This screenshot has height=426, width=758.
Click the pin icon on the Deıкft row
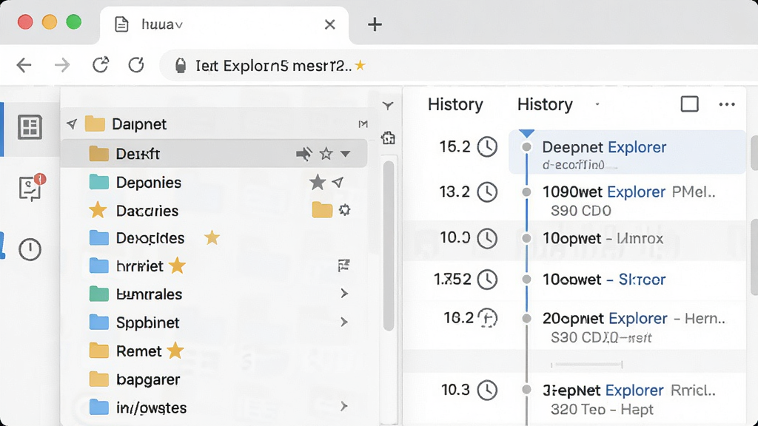click(x=304, y=154)
